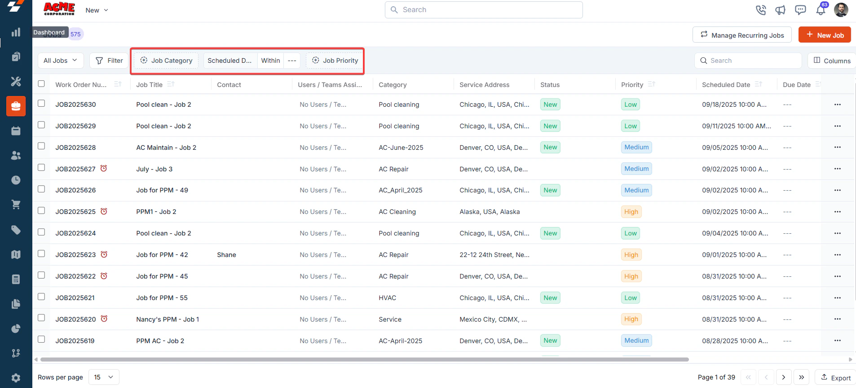The height and width of the screenshot is (388, 856).
Task: Open the user profile avatar
Action: 841,10
